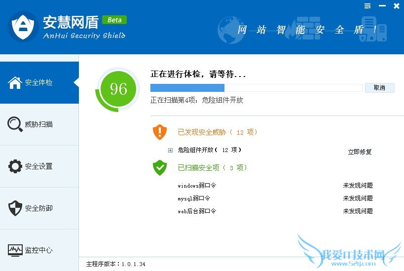Click the green safe checkmark shield icon

[x=160, y=168]
